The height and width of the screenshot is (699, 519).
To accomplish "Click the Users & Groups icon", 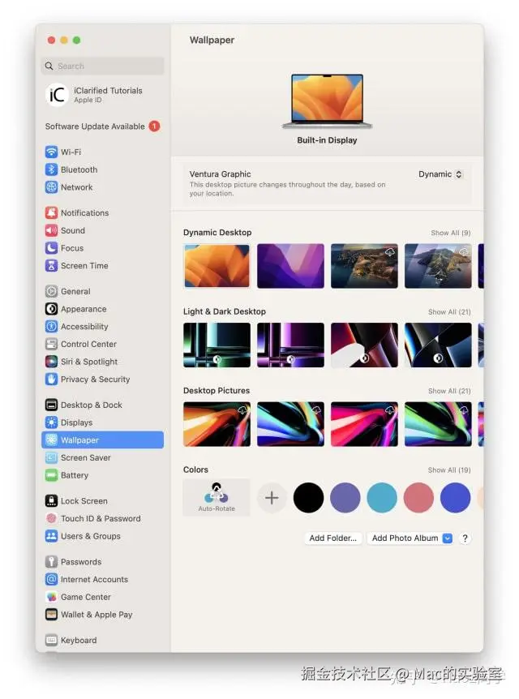I will [x=51, y=536].
